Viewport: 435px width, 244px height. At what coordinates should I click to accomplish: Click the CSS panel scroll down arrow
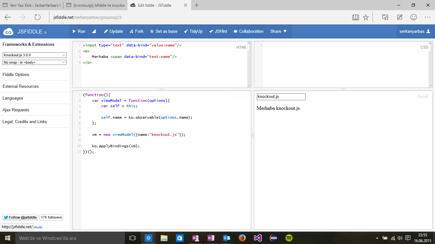coord(431,85)
